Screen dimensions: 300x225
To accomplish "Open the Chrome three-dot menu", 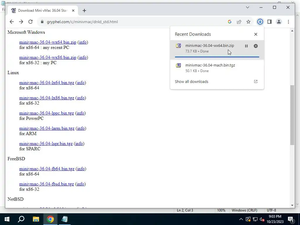I will [x=288, y=22].
